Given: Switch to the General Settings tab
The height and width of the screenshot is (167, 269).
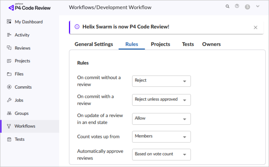Looking at the screenshot, I should [x=94, y=44].
